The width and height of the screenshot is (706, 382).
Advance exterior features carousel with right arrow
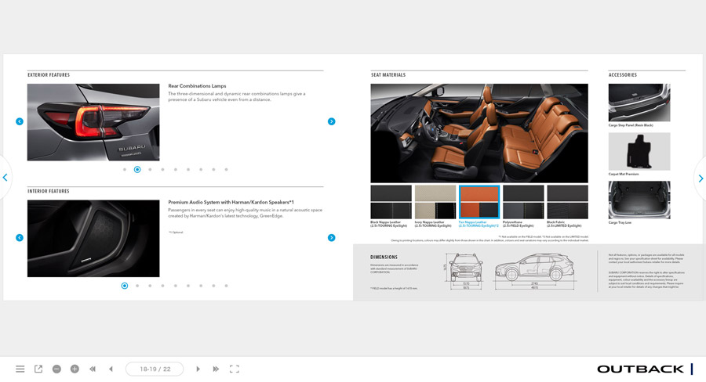coord(331,121)
